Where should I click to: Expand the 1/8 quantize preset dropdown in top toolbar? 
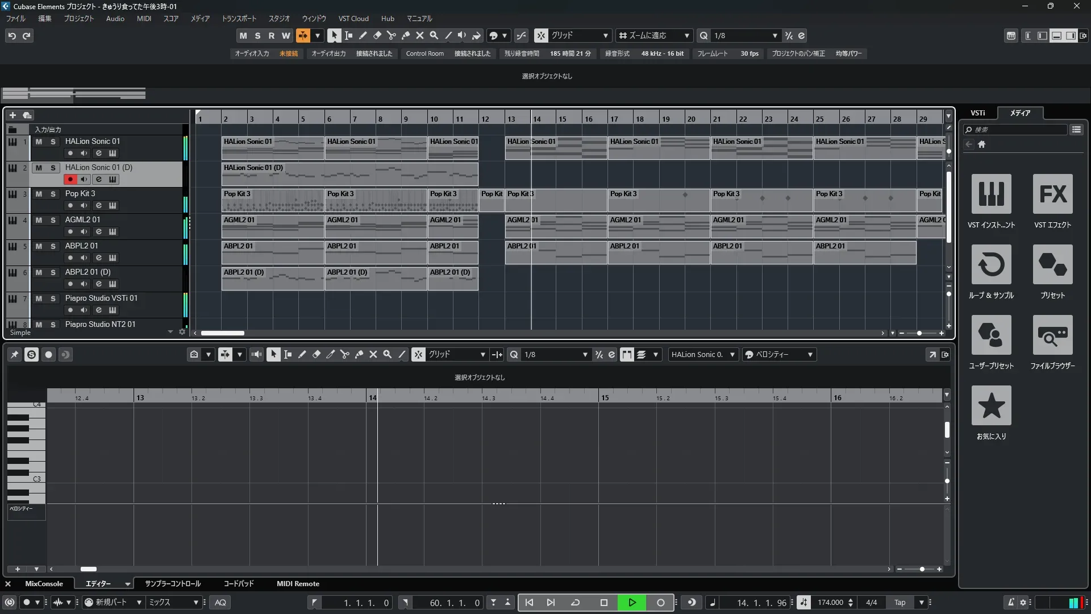point(774,35)
